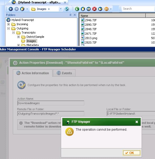The width and height of the screenshot is (155, 159).
Task: Switch to the Action Information tab
Action: [x=33, y=73]
